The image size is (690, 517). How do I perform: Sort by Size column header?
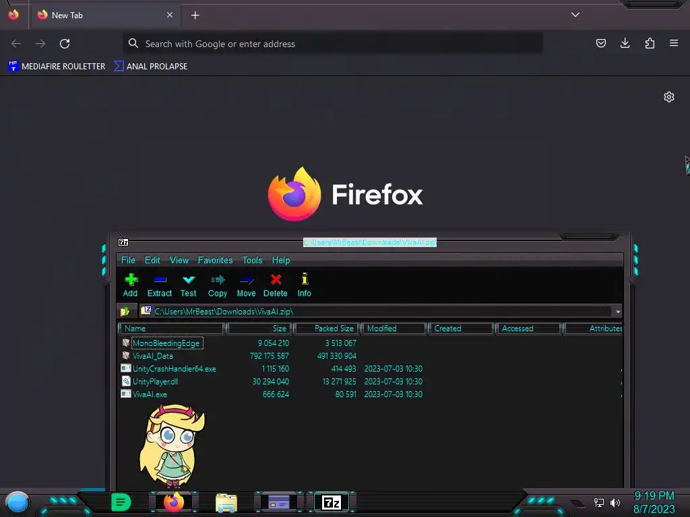tap(259, 329)
